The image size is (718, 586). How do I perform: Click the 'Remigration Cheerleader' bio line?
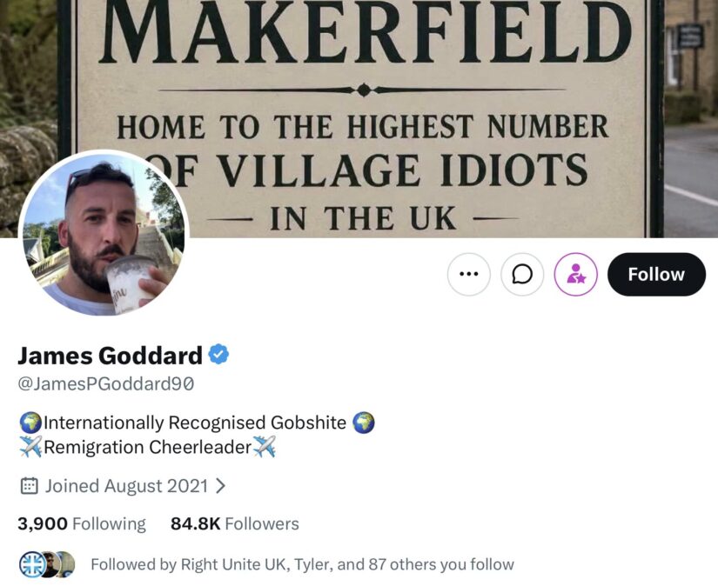pos(147,447)
